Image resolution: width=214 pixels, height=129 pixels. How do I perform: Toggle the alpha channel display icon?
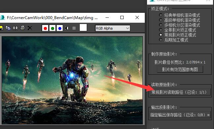point(67,28)
